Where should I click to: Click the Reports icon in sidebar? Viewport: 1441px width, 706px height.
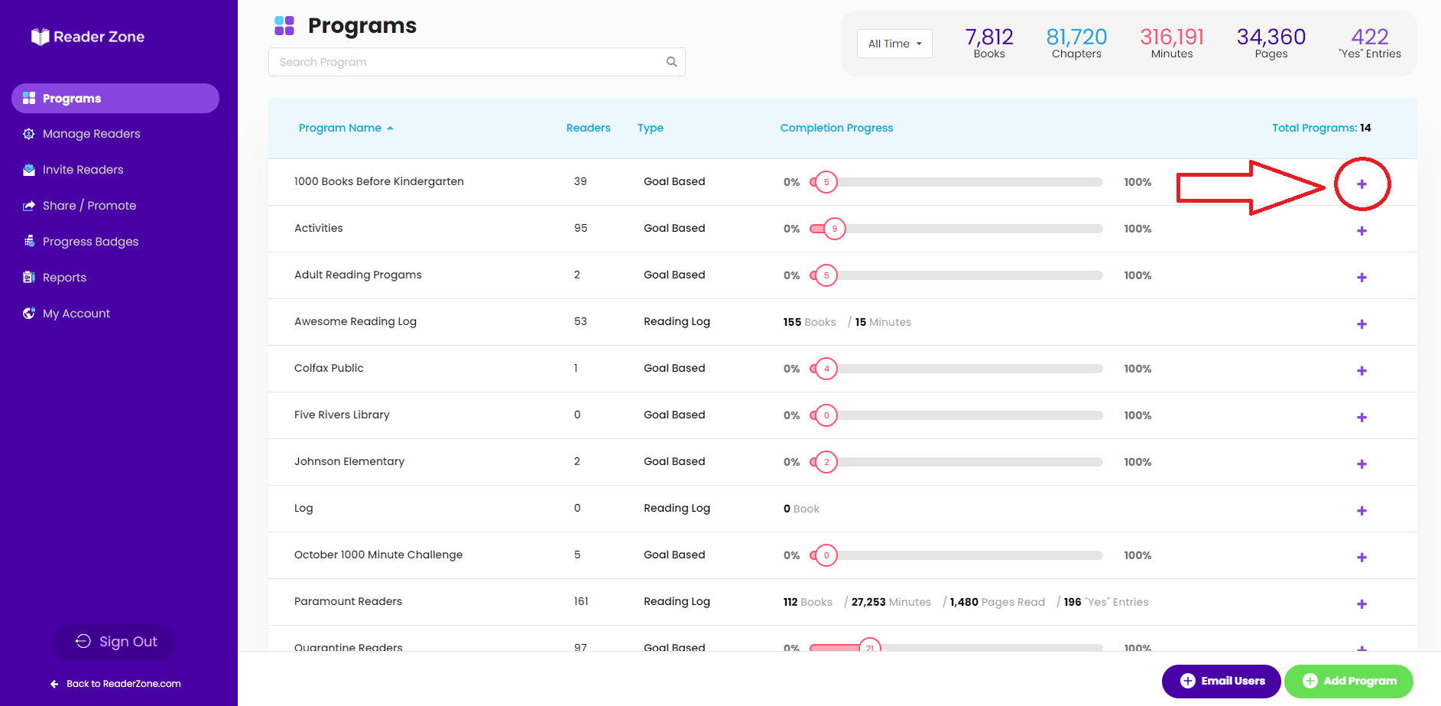29,277
